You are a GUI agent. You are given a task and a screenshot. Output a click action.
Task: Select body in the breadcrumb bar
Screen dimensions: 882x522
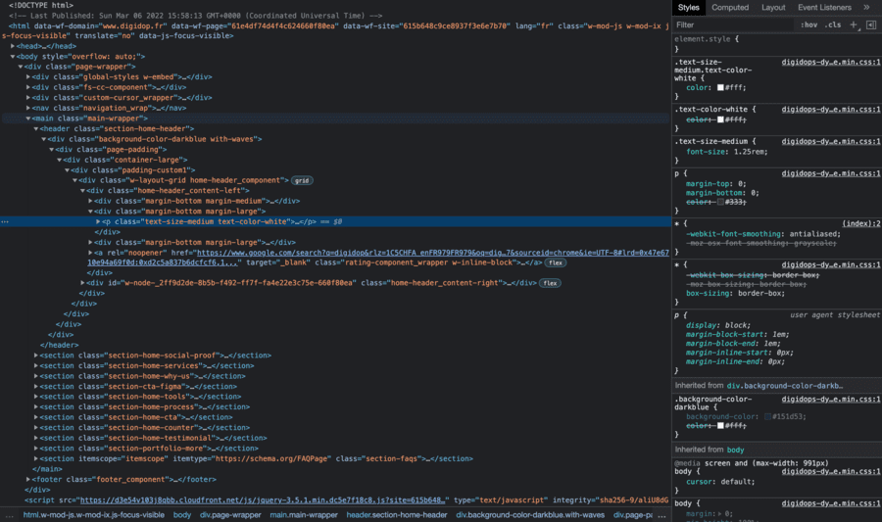(181, 515)
